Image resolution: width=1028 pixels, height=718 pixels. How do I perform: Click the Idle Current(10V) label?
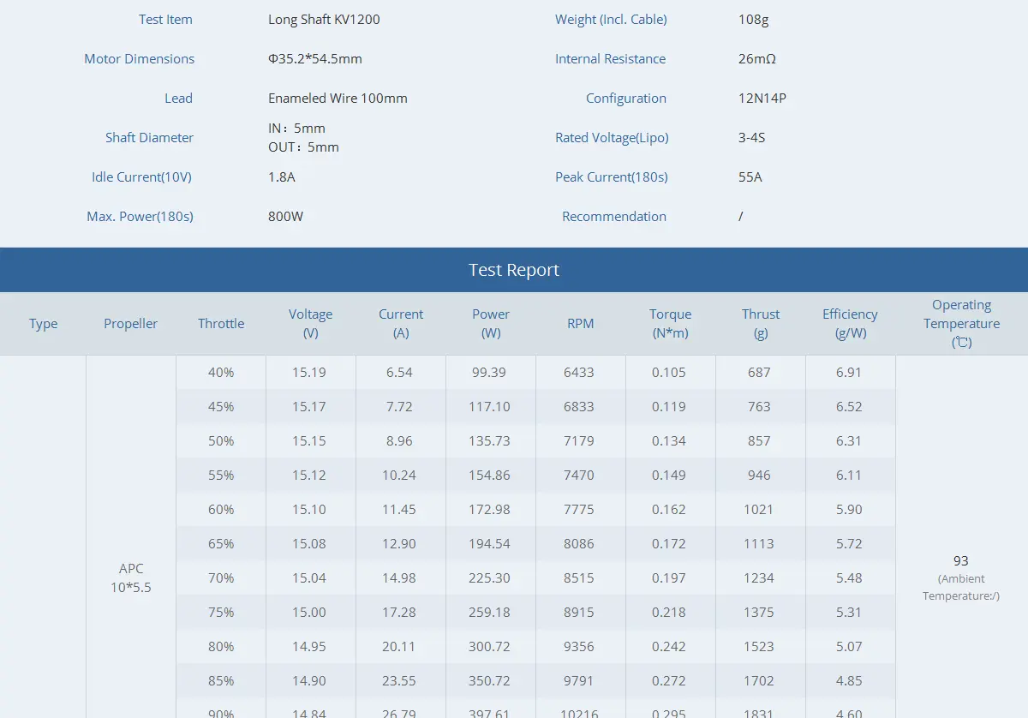pos(141,177)
